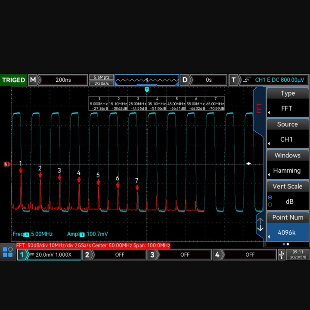Enable channel 2 showing OFF
Image resolution: width=310 pixels, height=310 pixels.
(120, 254)
